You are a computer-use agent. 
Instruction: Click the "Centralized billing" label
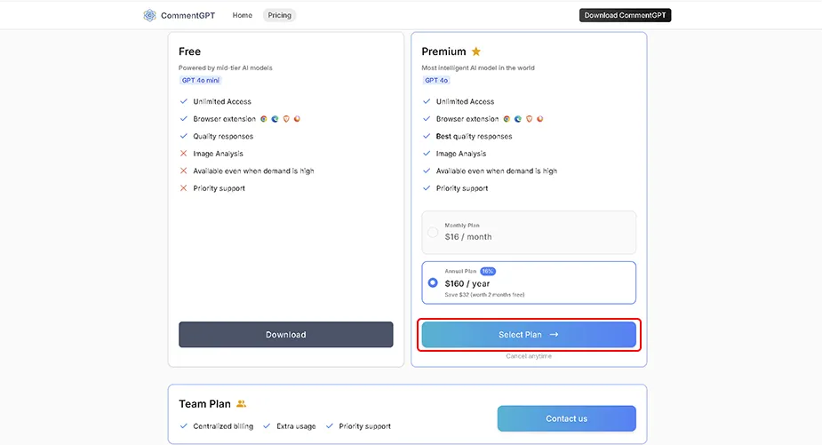pos(223,426)
